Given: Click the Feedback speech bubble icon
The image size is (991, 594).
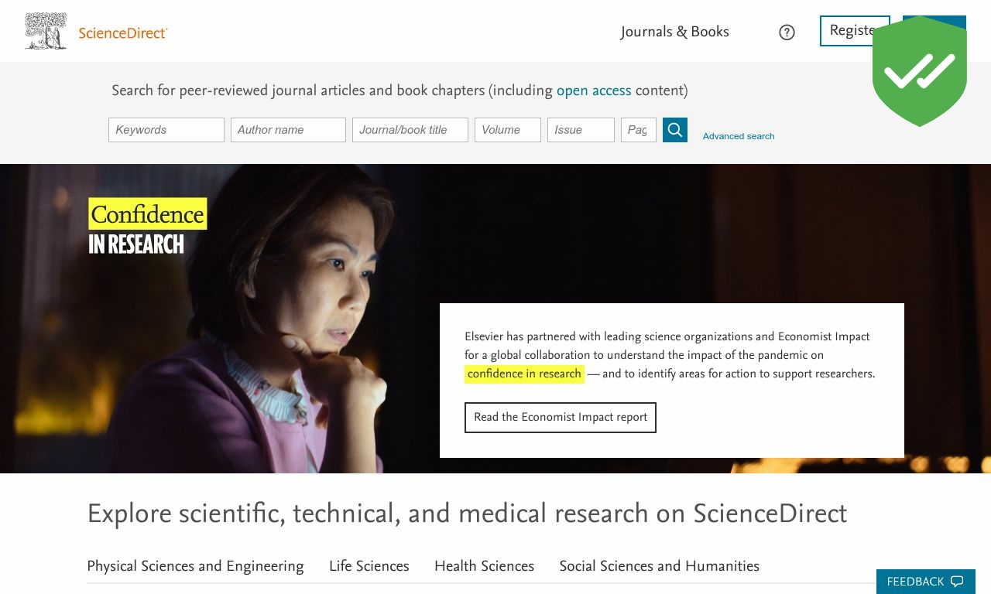Looking at the screenshot, I should (x=957, y=582).
